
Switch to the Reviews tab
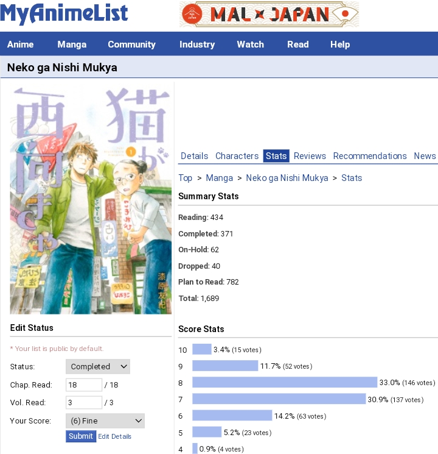pyautogui.click(x=310, y=156)
